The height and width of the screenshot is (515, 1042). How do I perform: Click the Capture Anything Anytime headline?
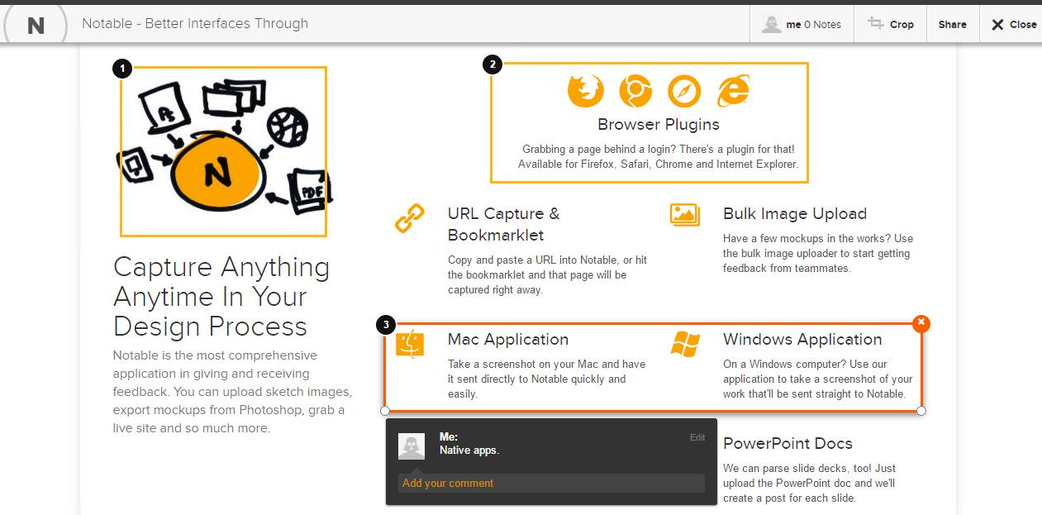[221, 296]
